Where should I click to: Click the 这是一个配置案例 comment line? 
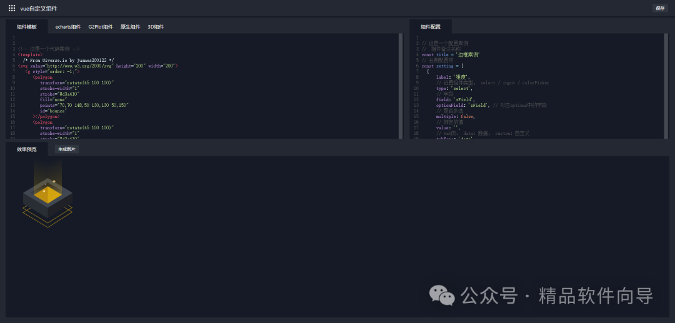tap(445, 44)
